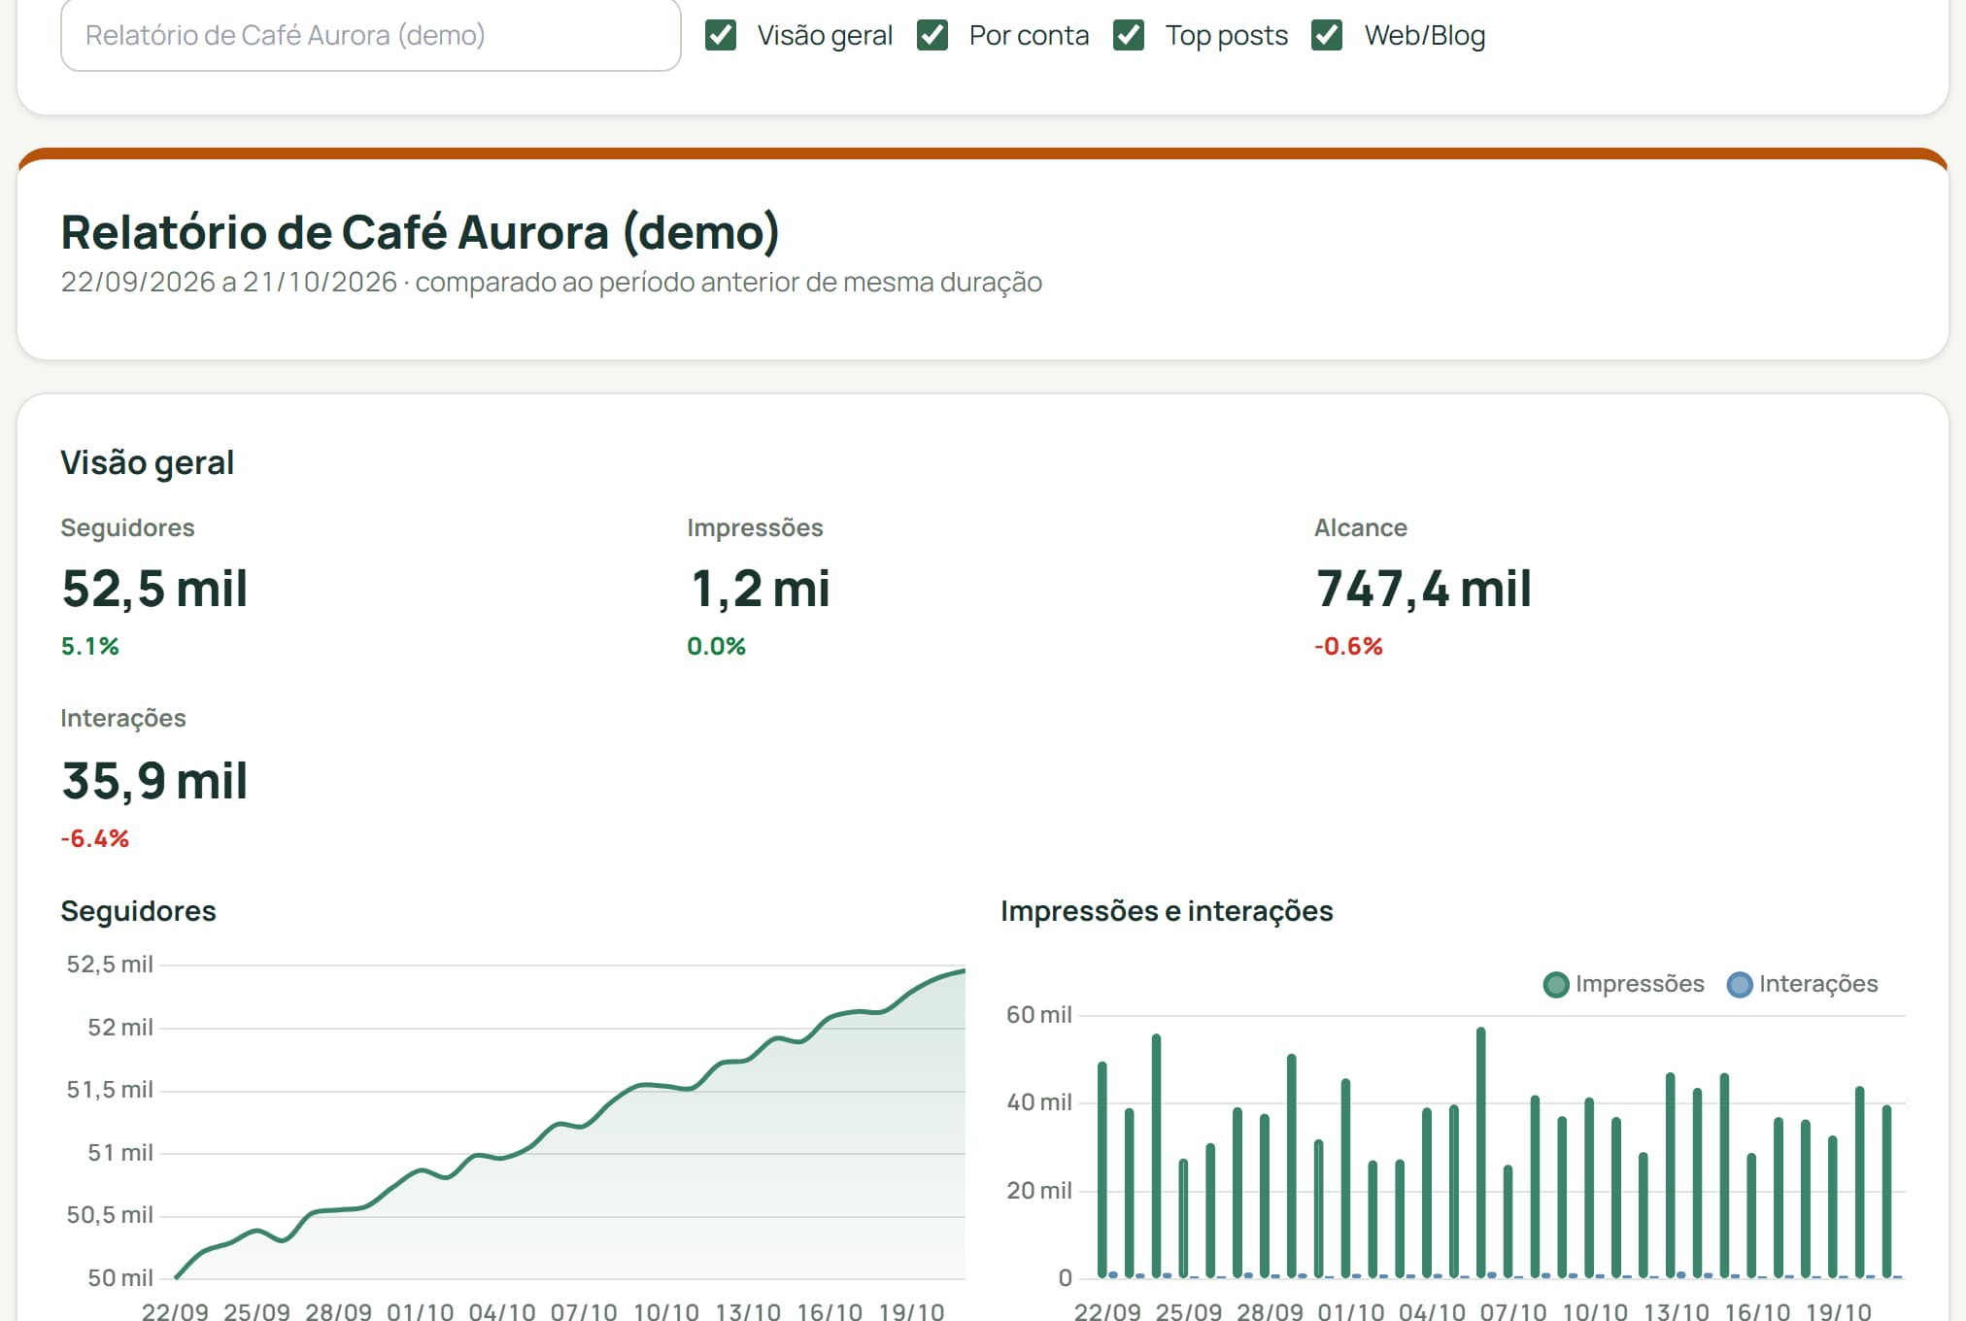Click the Impressões change 0.0%

pyautogui.click(x=716, y=646)
